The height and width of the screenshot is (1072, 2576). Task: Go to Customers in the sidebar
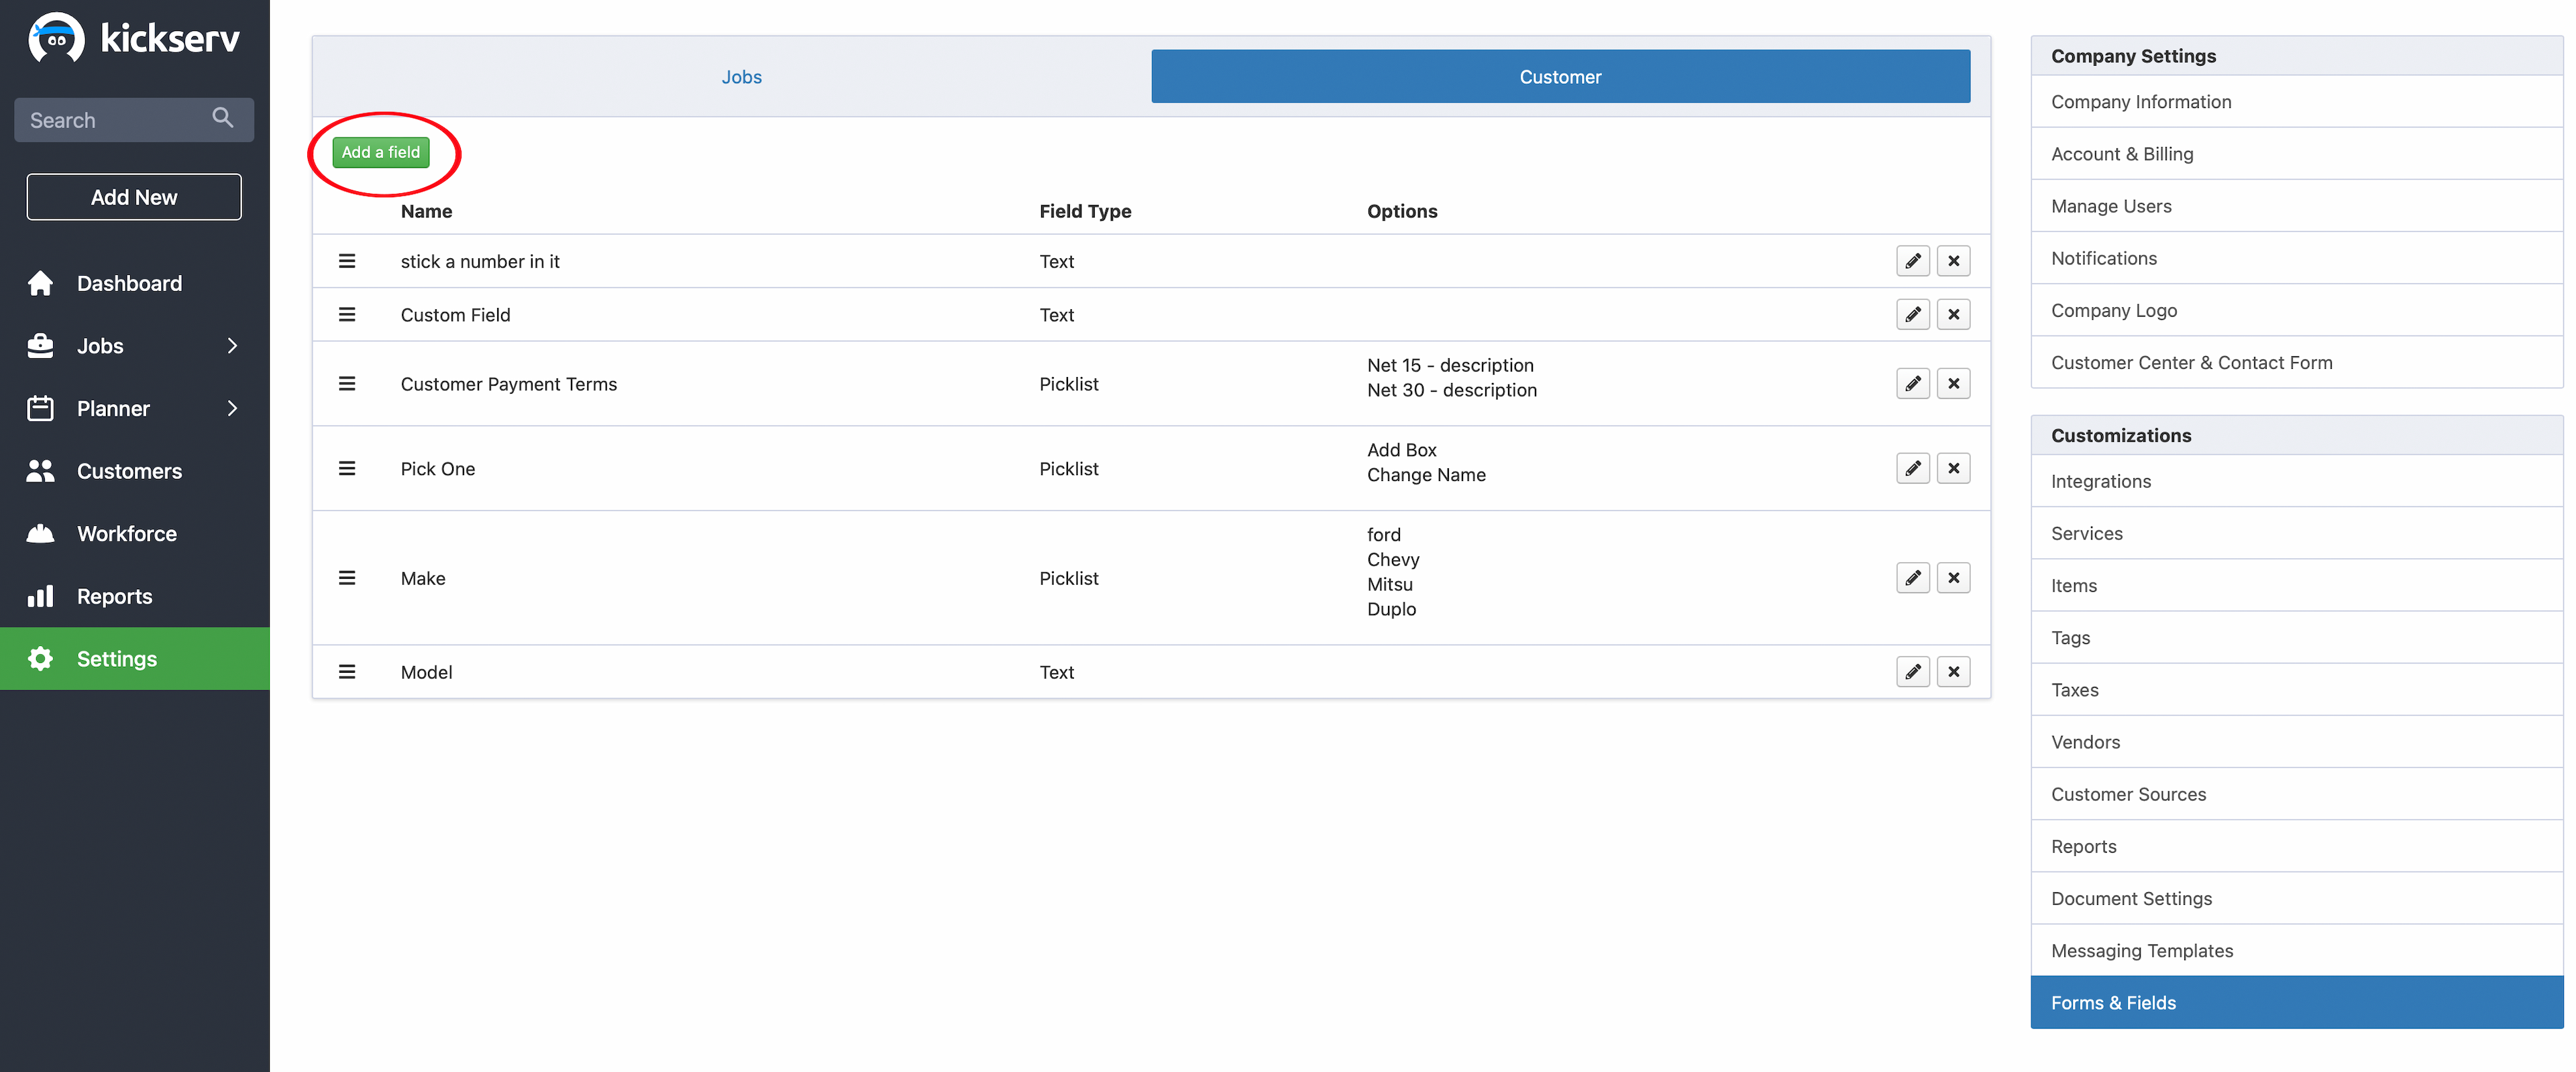pos(129,471)
